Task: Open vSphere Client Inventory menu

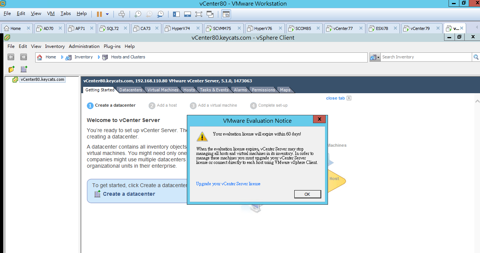Action: tap(55, 46)
